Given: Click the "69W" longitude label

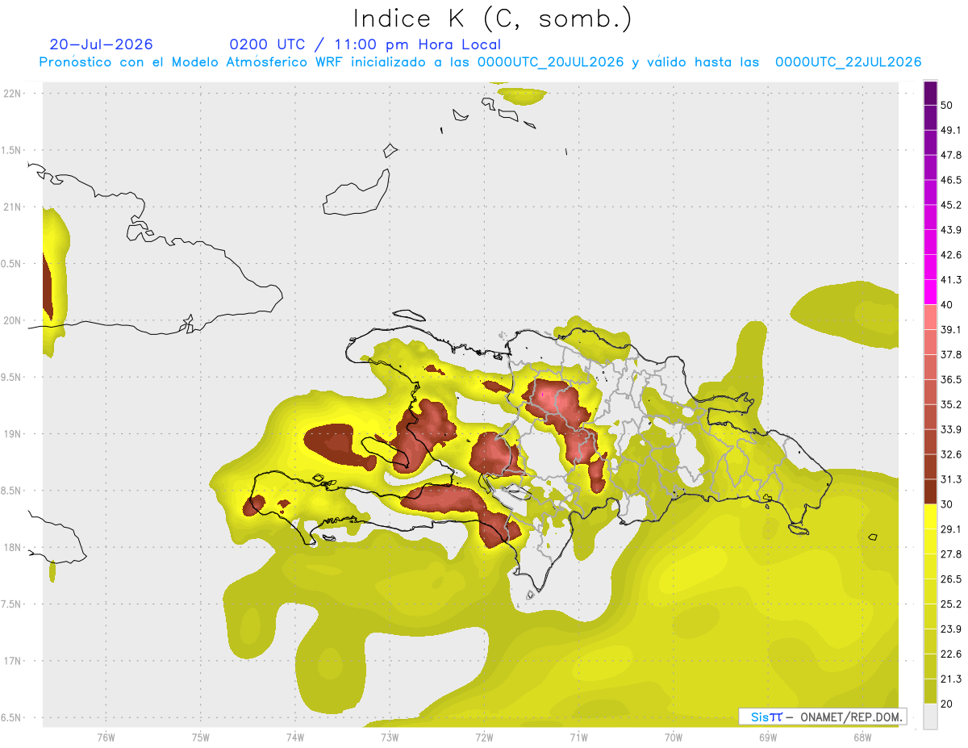Looking at the screenshot, I should pyautogui.click(x=767, y=738).
